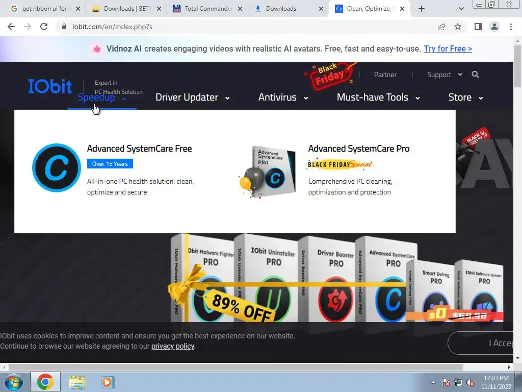This screenshot has height=392, width=522.
Task: Bookmark this page with star icon
Action: click(x=458, y=27)
